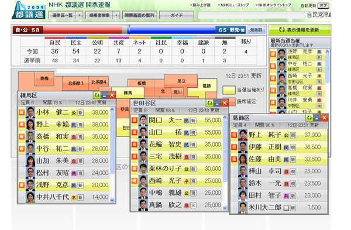Screen dimensions: 351x230
Task: Click the 表示情報を更新 button
Action: pos(300,30)
